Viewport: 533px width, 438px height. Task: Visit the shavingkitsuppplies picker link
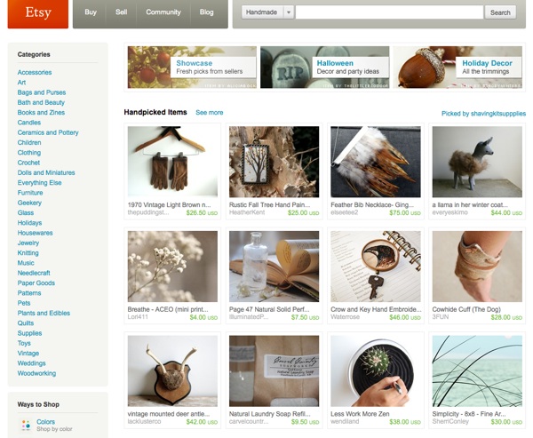click(x=483, y=114)
